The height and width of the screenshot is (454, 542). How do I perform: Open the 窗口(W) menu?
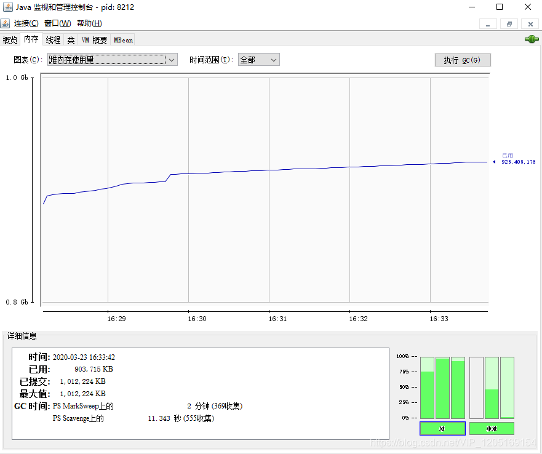pos(57,23)
